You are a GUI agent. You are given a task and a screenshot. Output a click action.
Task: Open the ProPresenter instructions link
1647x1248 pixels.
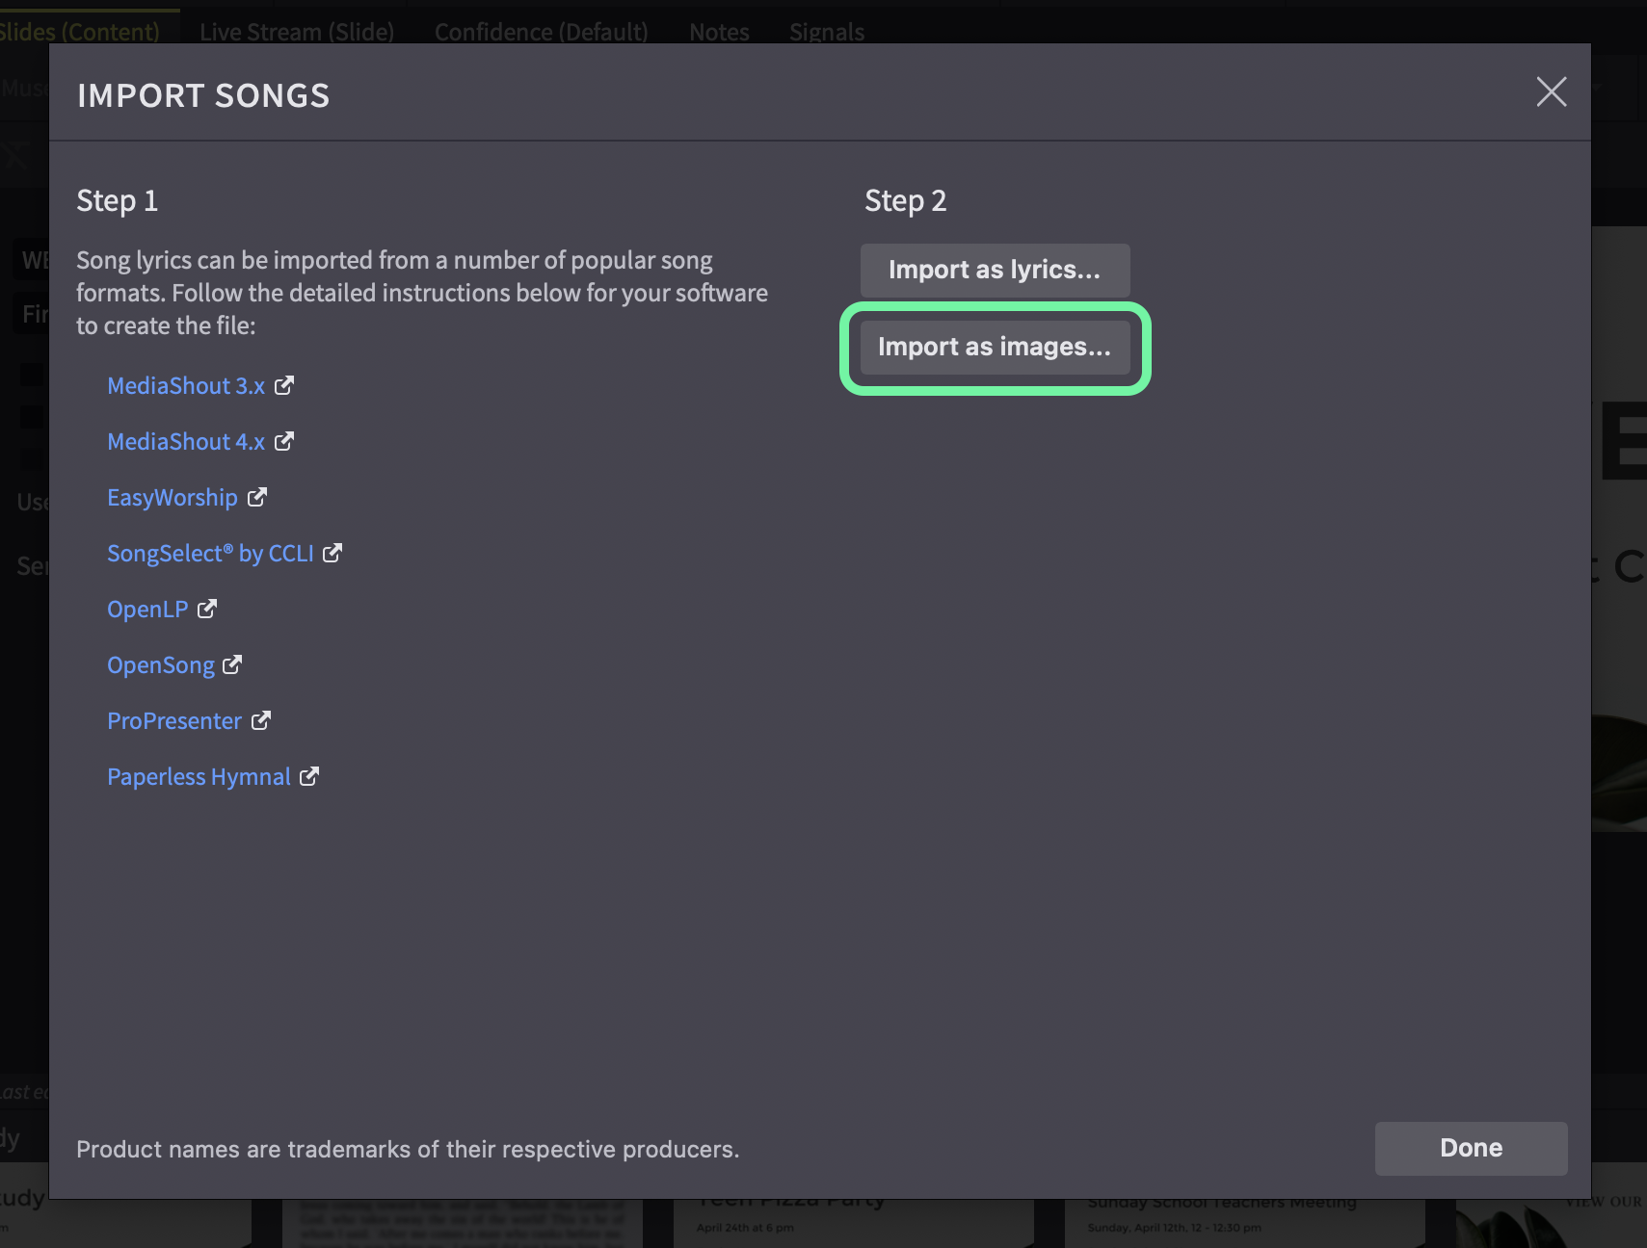pyautogui.click(x=174, y=721)
